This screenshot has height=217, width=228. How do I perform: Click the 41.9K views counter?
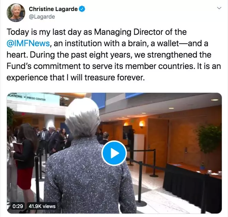click(x=42, y=206)
